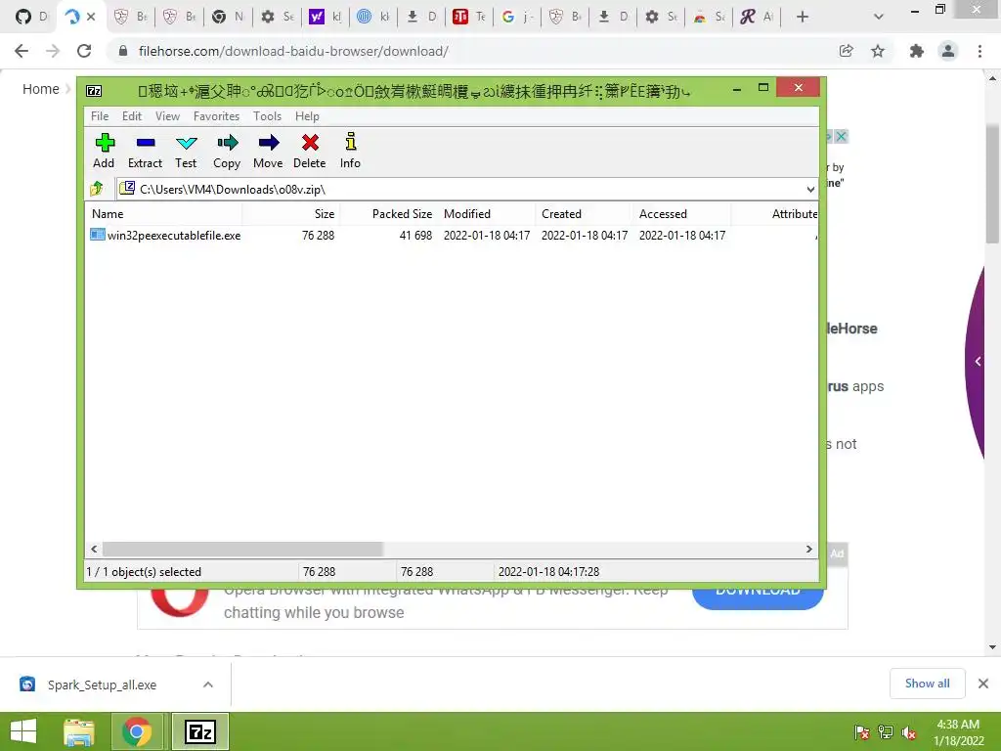Click the Extract toolbar icon

(x=145, y=150)
